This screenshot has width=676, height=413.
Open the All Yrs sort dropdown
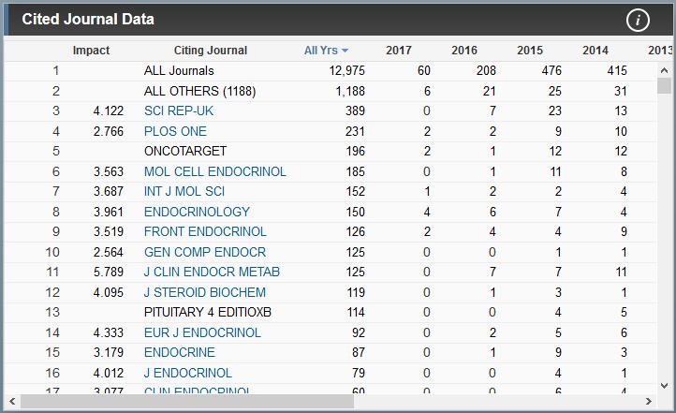(x=326, y=51)
